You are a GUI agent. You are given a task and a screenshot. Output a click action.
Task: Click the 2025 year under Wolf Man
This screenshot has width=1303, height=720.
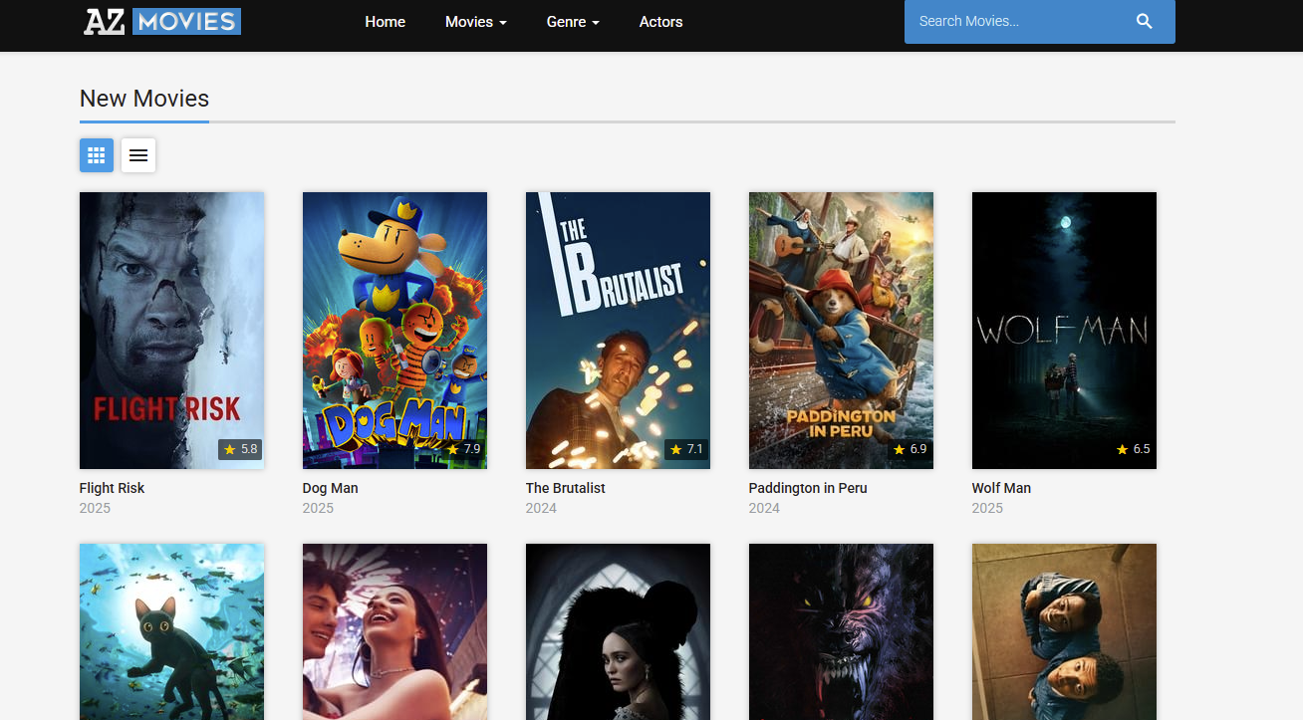coord(987,508)
